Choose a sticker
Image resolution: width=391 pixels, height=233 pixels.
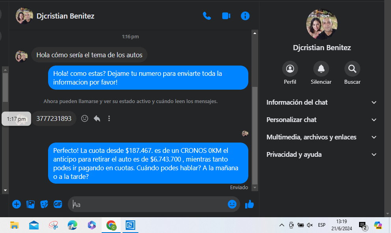[x=44, y=204]
